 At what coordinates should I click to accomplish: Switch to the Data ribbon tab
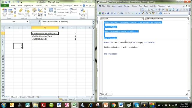(46, 6)
